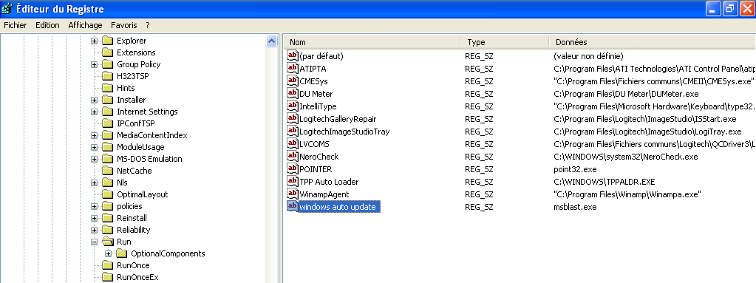Click the tree pane scroll up arrow

pos(271,41)
